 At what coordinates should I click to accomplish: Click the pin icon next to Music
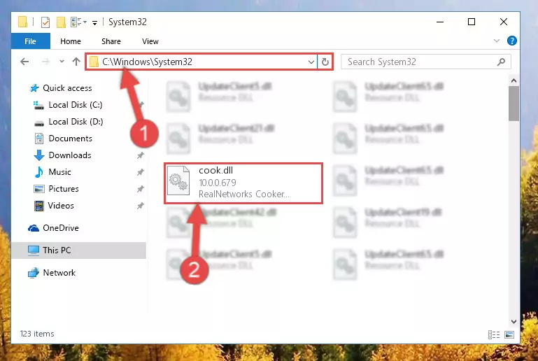click(x=141, y=172)
